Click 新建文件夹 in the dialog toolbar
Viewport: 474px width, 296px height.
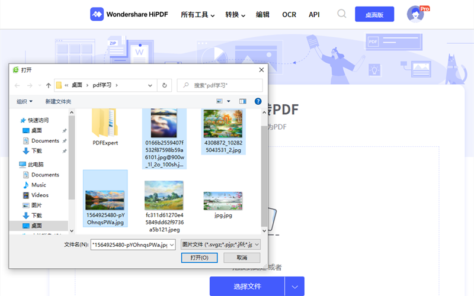pos(58,101)
